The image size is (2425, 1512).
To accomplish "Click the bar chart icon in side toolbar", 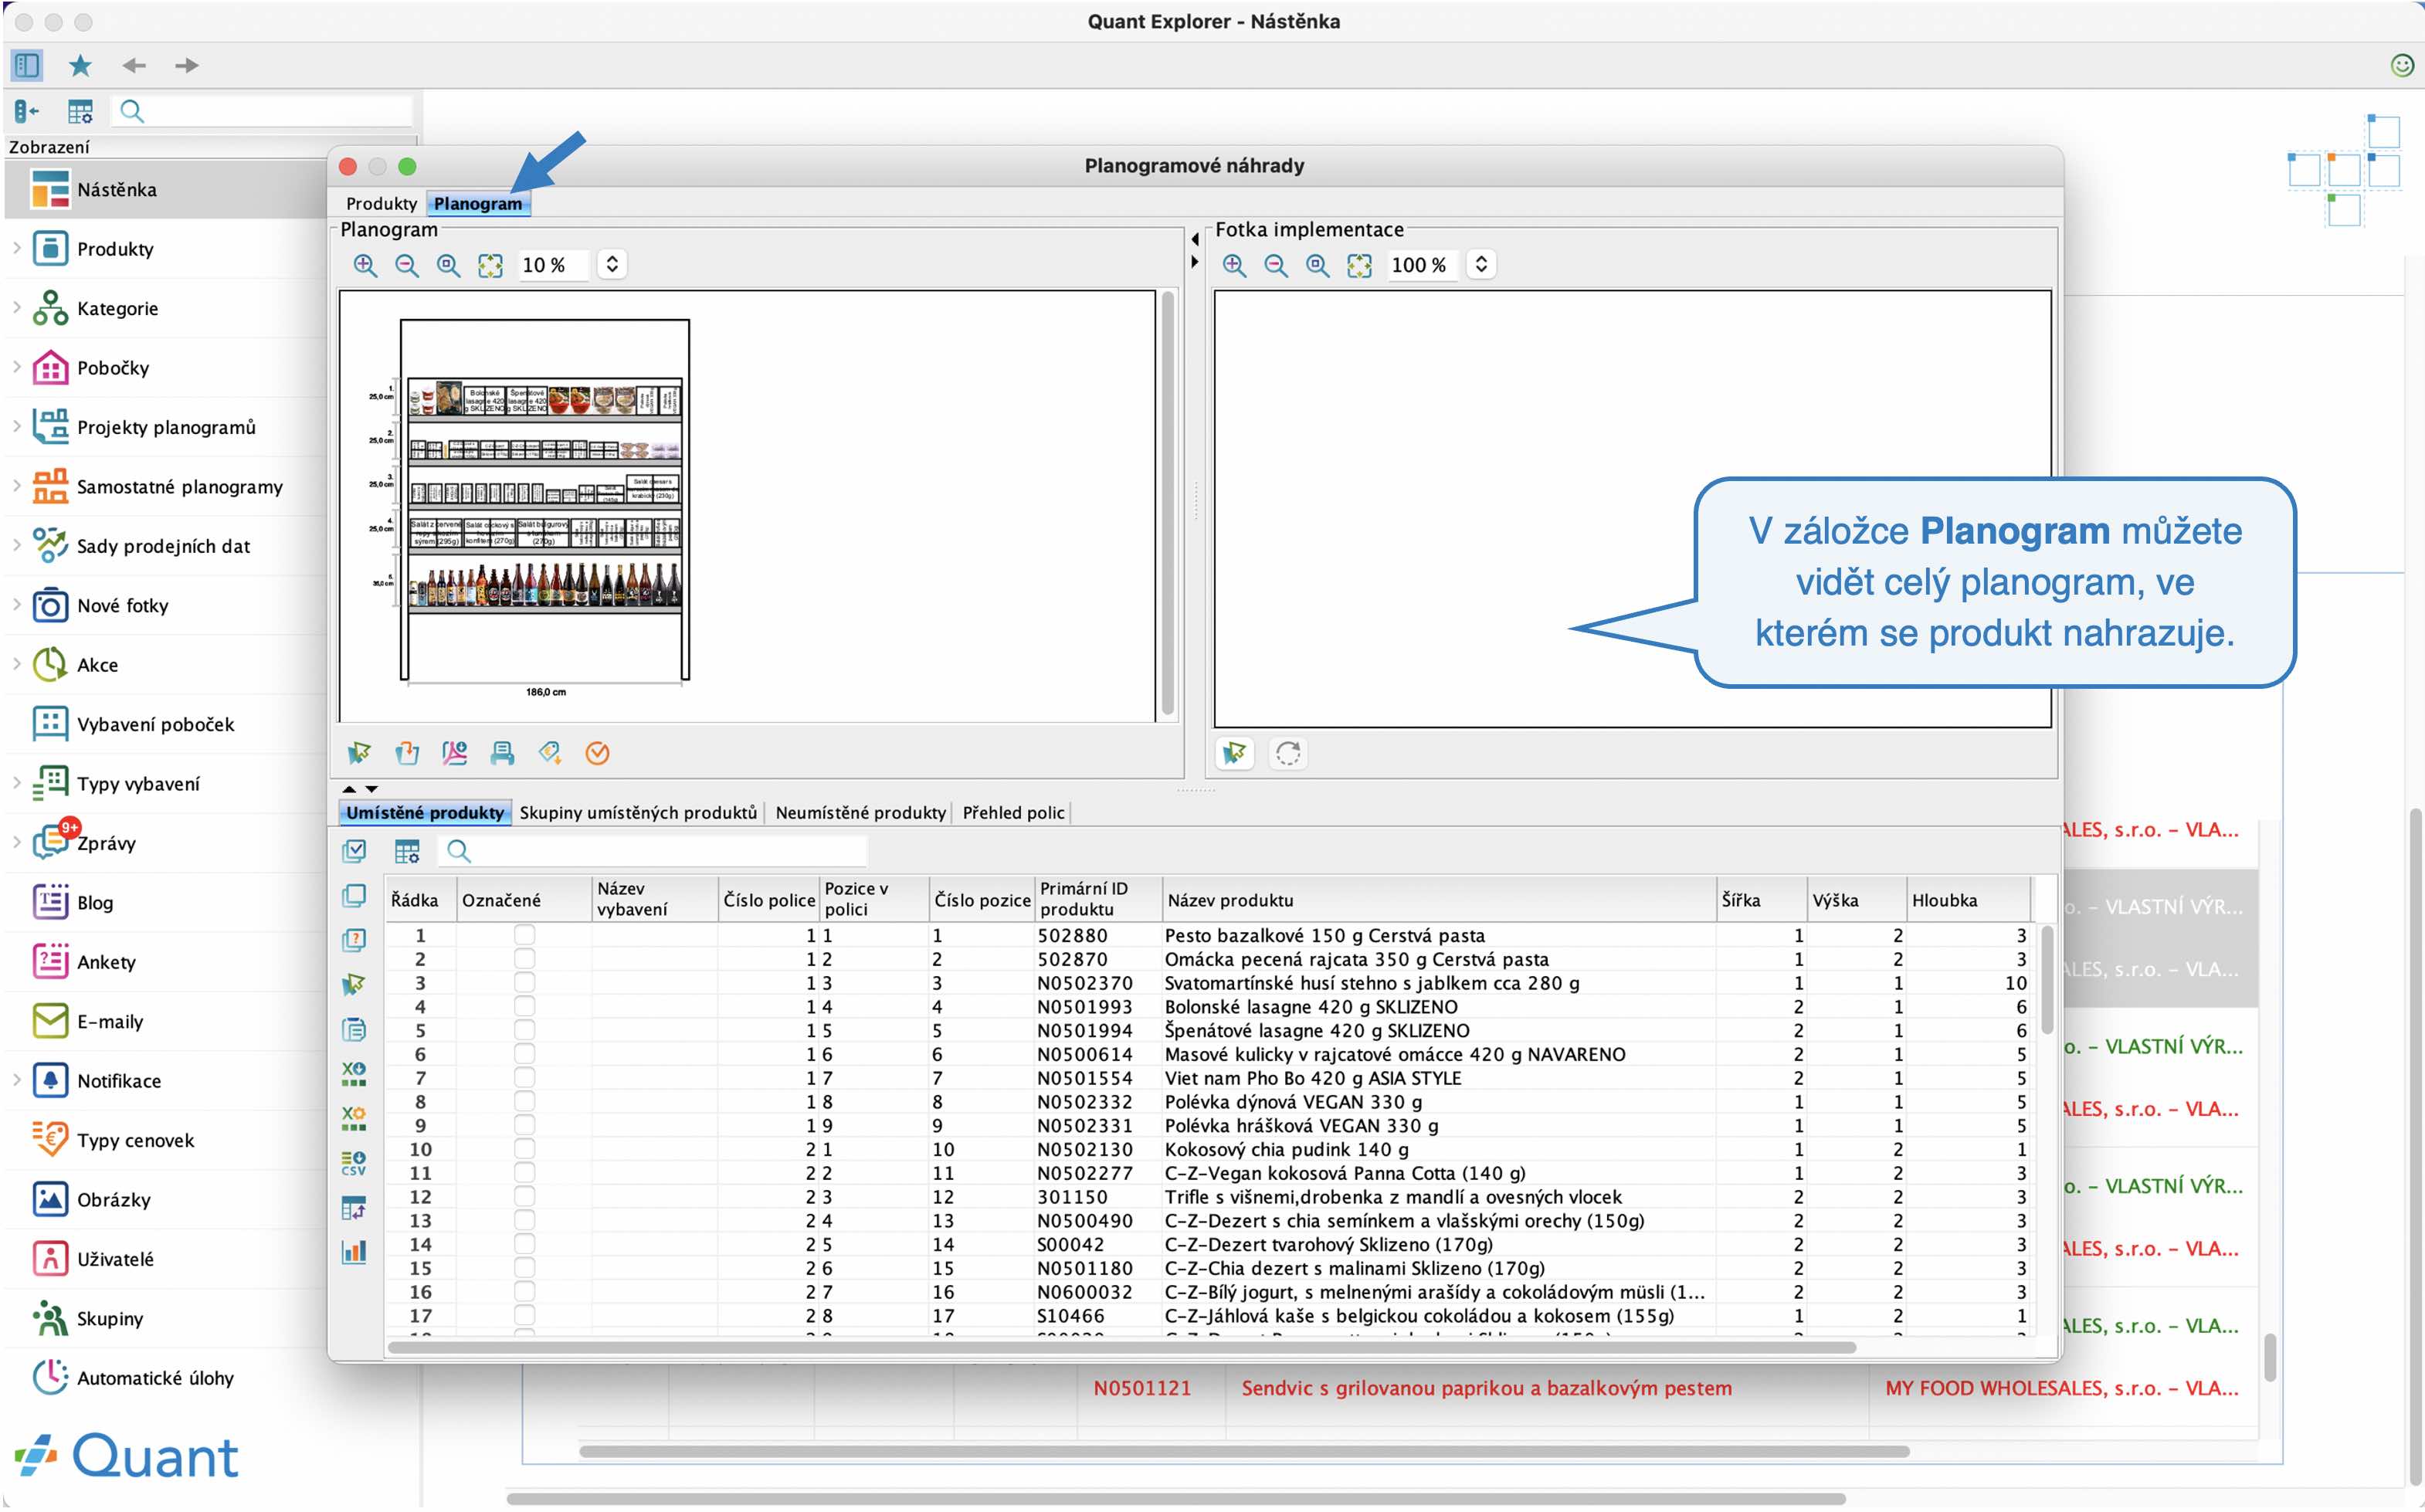I will tap(354, 1252).
